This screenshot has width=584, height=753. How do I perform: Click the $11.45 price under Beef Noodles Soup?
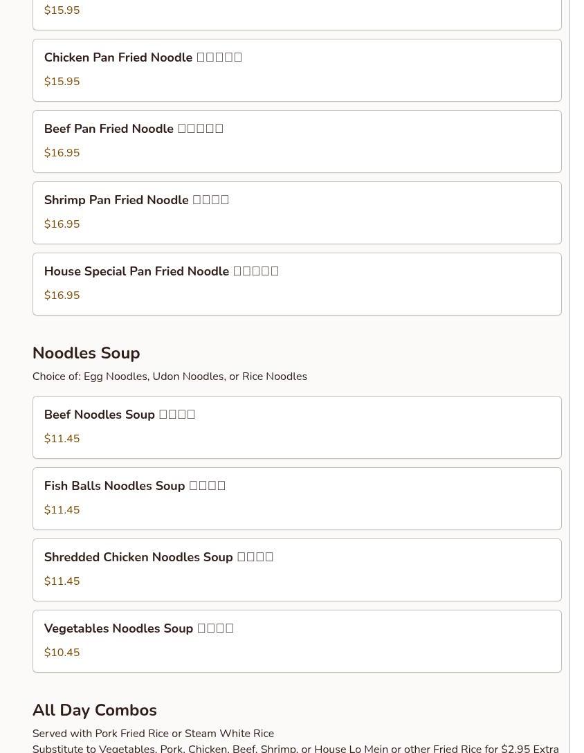point(62,439)
